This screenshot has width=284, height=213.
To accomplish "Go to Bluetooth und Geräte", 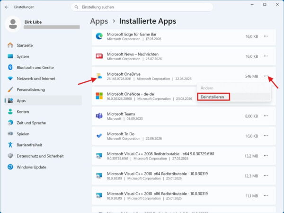I will (35, 67).
